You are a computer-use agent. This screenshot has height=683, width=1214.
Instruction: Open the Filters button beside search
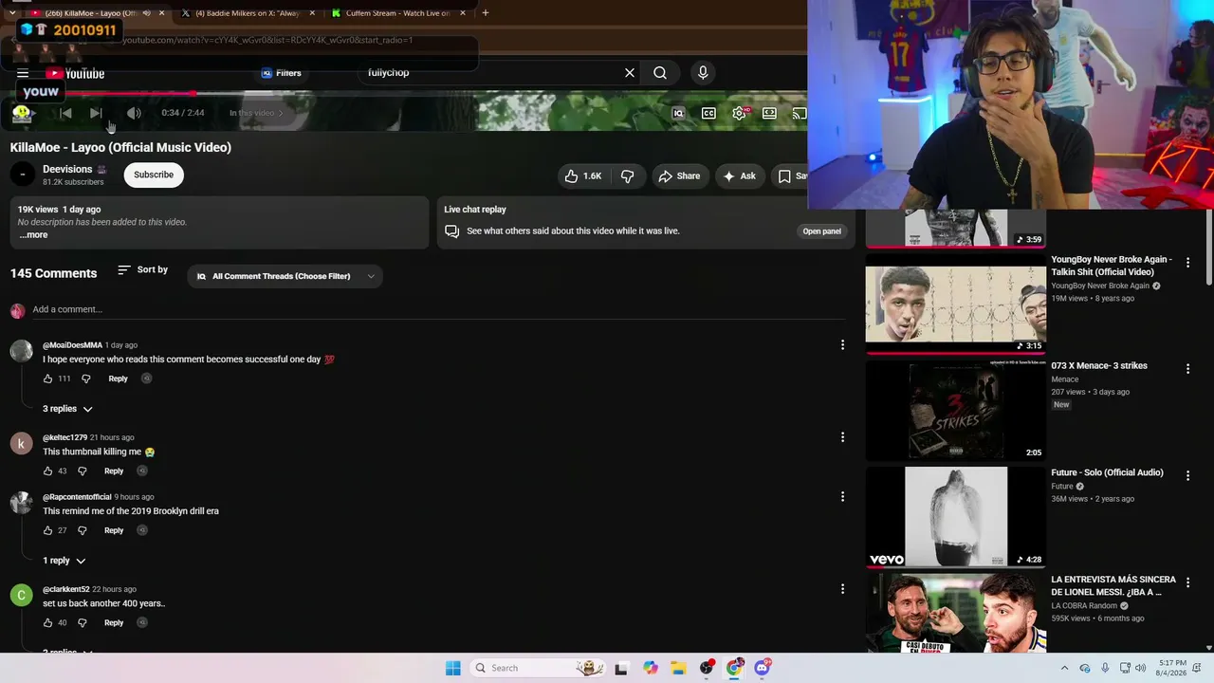(282, 73)
